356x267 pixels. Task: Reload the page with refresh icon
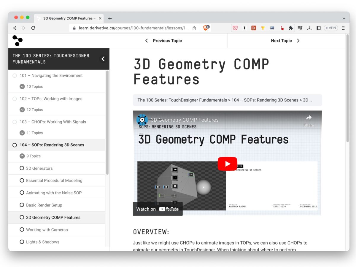[x=33, y=28]
